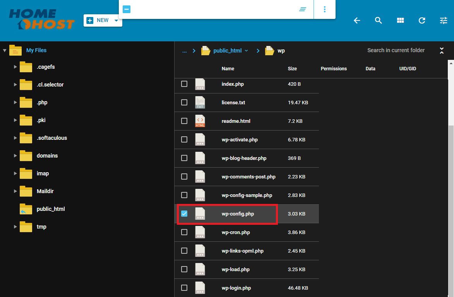The image size is (454, 297).
Task: Check the wp-blog-header.php checkbox
Action: (x=184, y=158)
